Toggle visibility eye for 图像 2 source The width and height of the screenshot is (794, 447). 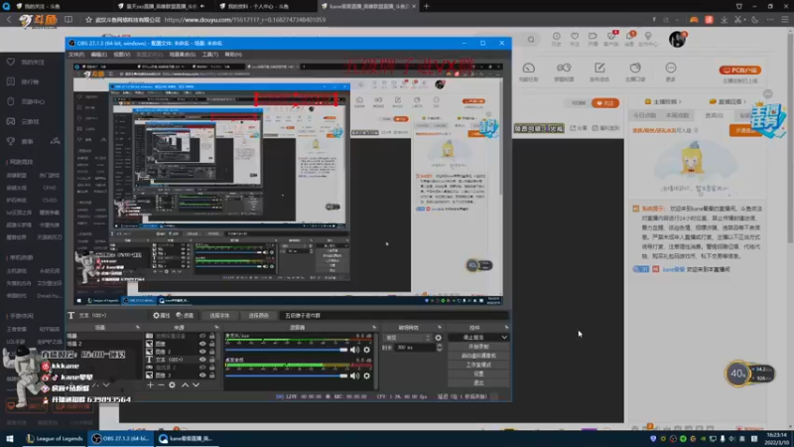click(202, 352)
